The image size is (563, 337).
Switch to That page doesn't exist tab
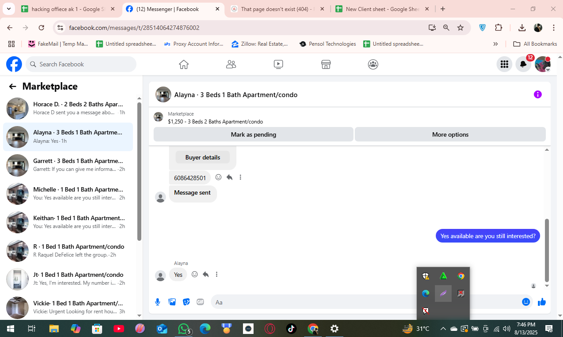click(x=277, y=9)
